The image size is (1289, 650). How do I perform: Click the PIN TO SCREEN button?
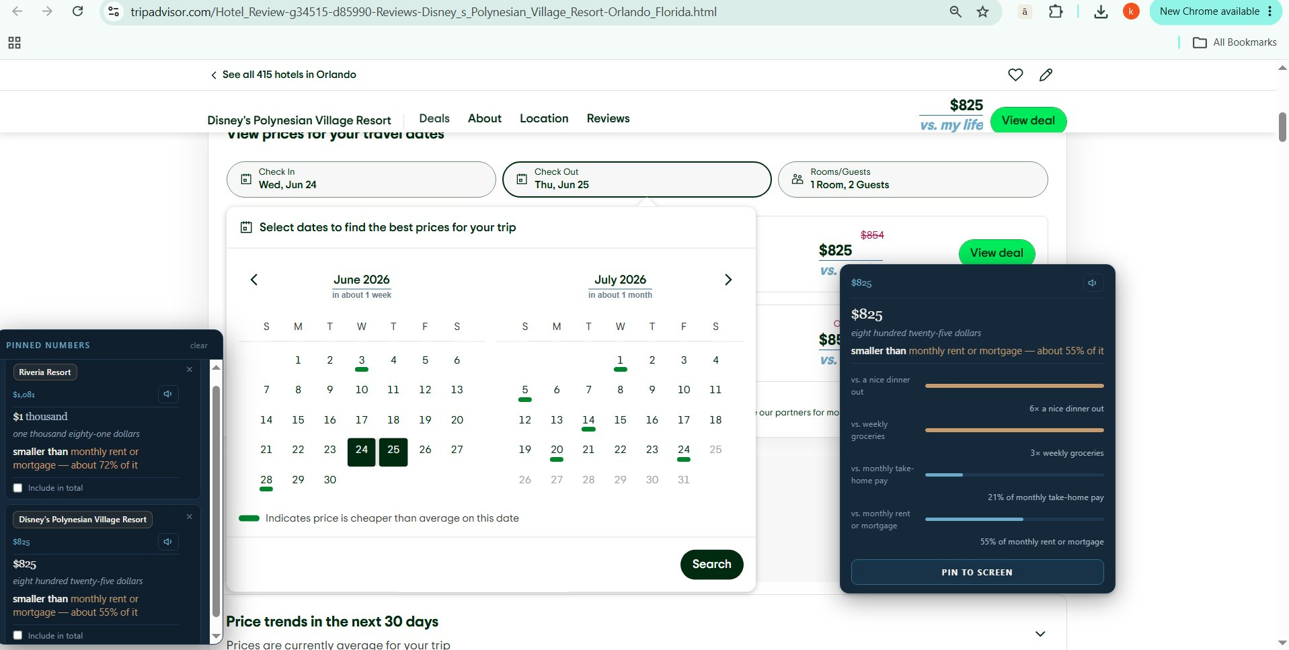[977, 572]
